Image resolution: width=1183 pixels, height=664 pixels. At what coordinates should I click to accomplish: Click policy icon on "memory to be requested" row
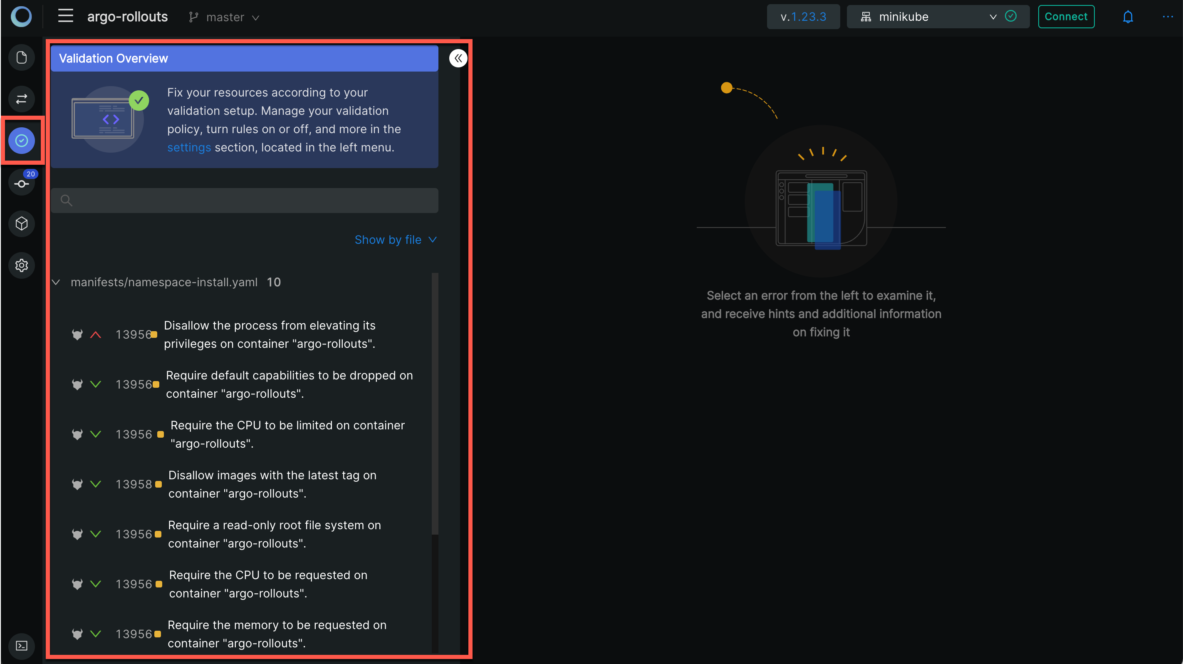[77, 634]
